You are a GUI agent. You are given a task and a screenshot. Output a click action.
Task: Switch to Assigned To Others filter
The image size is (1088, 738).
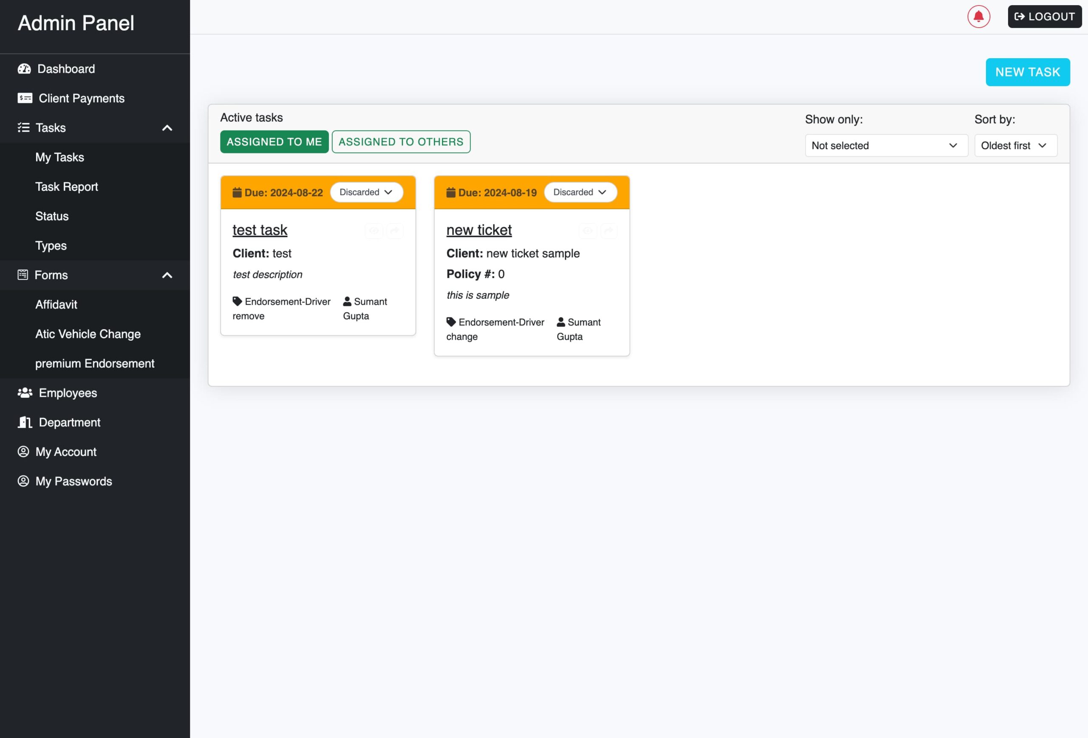click(401, 142)
